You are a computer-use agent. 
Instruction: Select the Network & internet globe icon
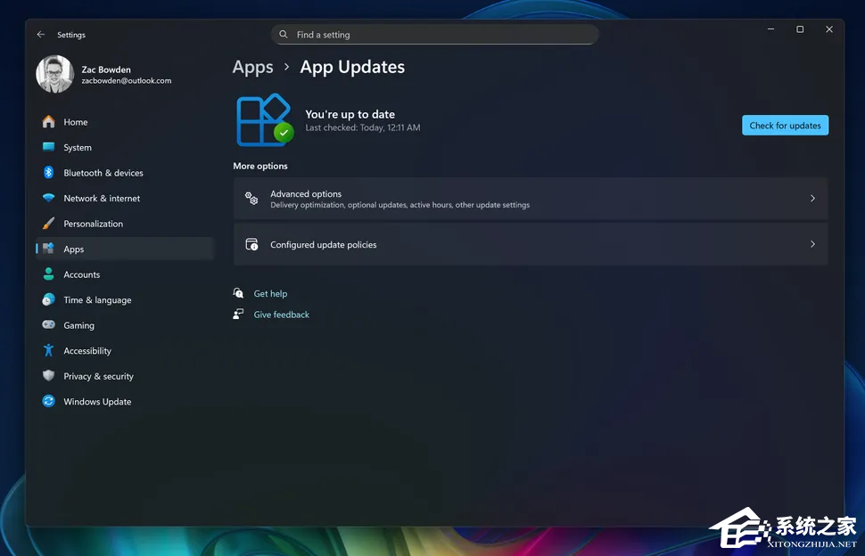48,198
